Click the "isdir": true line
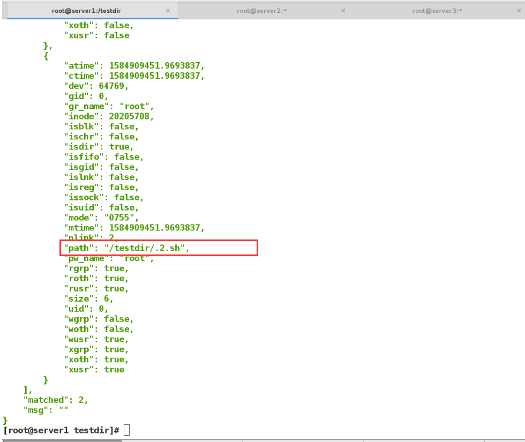Viewport: 525px width, 442px height. tap(99, 147)
